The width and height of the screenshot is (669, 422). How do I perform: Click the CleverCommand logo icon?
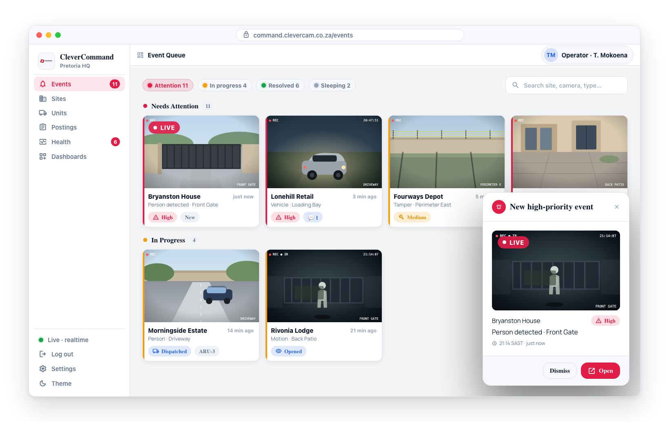[x=47, y=61]
